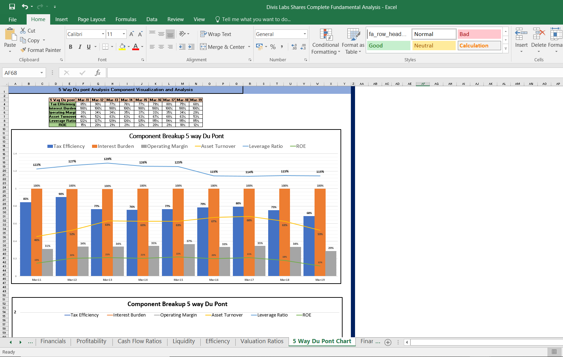This screenshot has height=357, width=563.
Task: Apply the fa_row_head cell style
Action: (389, 34)
